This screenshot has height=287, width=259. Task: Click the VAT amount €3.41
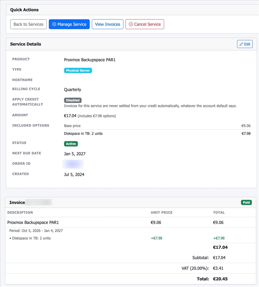[x=218, y=268]
